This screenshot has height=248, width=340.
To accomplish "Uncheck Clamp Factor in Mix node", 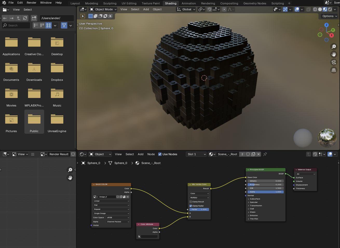I will pyautogui.click(x=191, y=206).
